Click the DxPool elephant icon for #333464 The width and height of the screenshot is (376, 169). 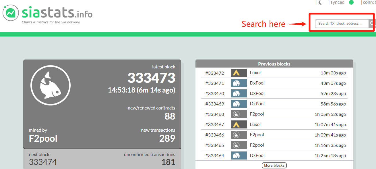click(239, 155)
